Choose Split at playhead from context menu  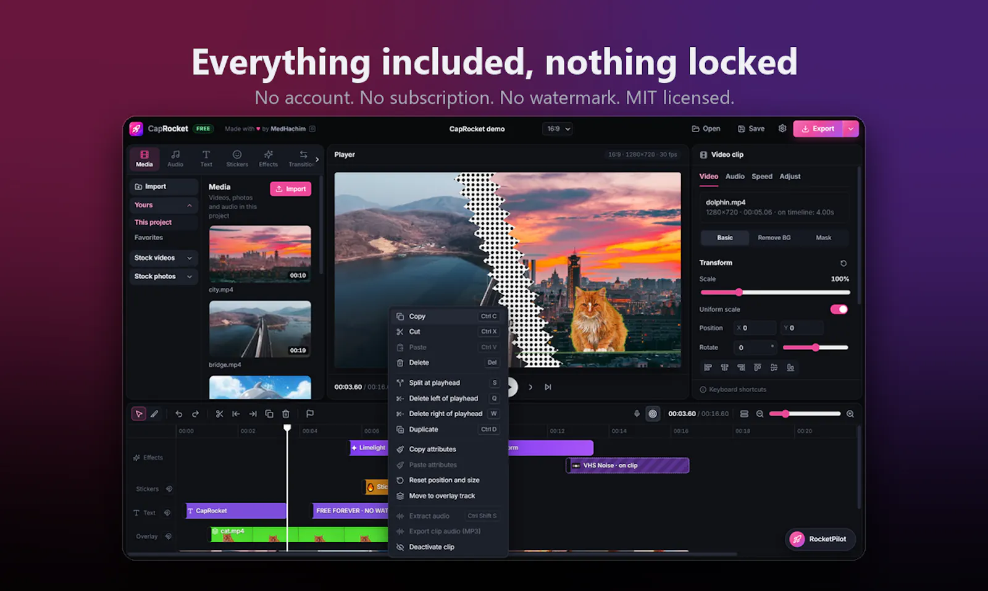(448, 383)
